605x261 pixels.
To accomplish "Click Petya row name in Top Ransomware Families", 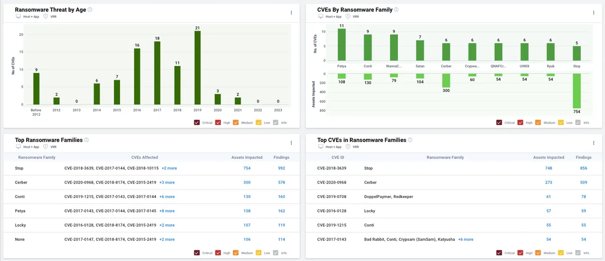I will coord(20,211).
